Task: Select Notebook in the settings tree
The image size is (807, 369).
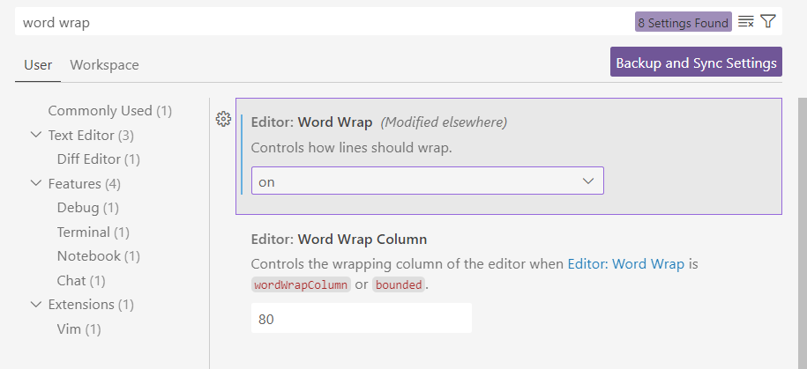Action: [x=98, y=256]
